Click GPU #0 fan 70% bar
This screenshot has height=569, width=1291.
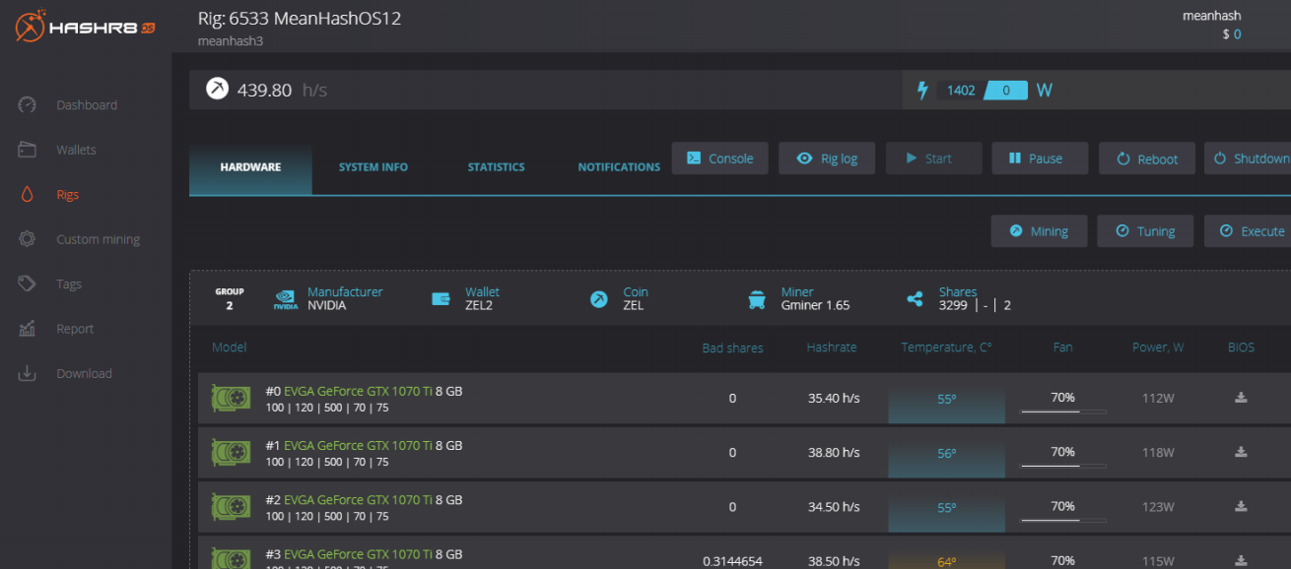point(1062,411)
